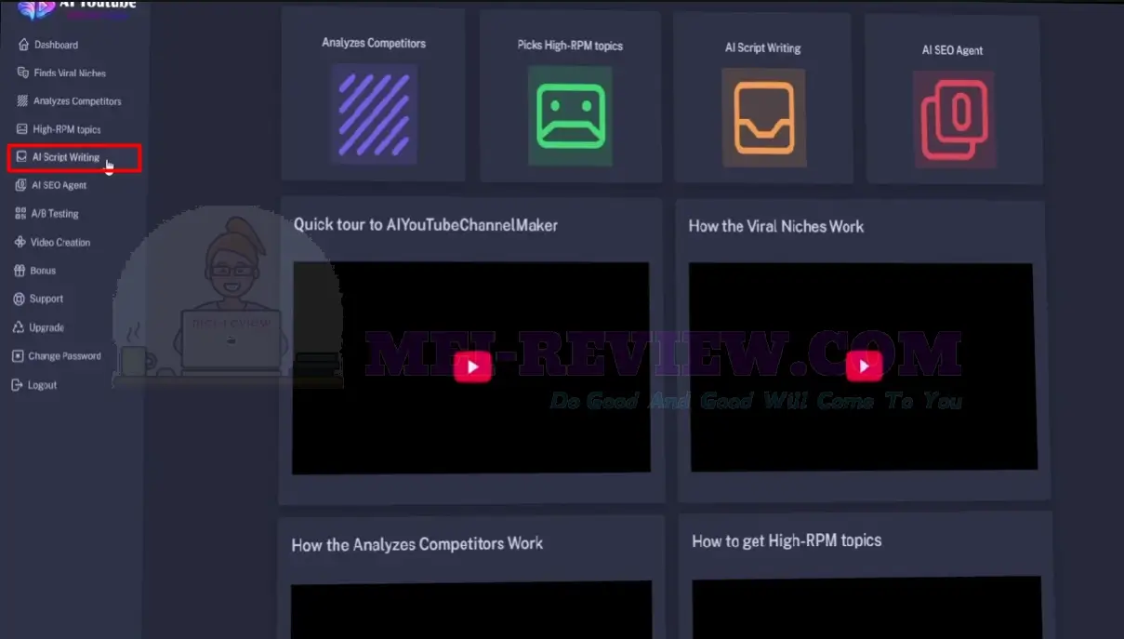The width and height of the screenshot is (1124, 639).
Task: Open the Bonus page
Action: (43, 271)
